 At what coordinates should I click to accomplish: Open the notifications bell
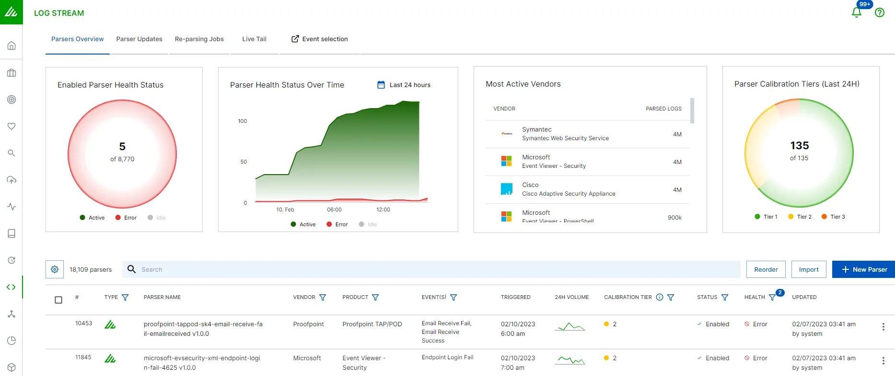click(x=857, y=12)
